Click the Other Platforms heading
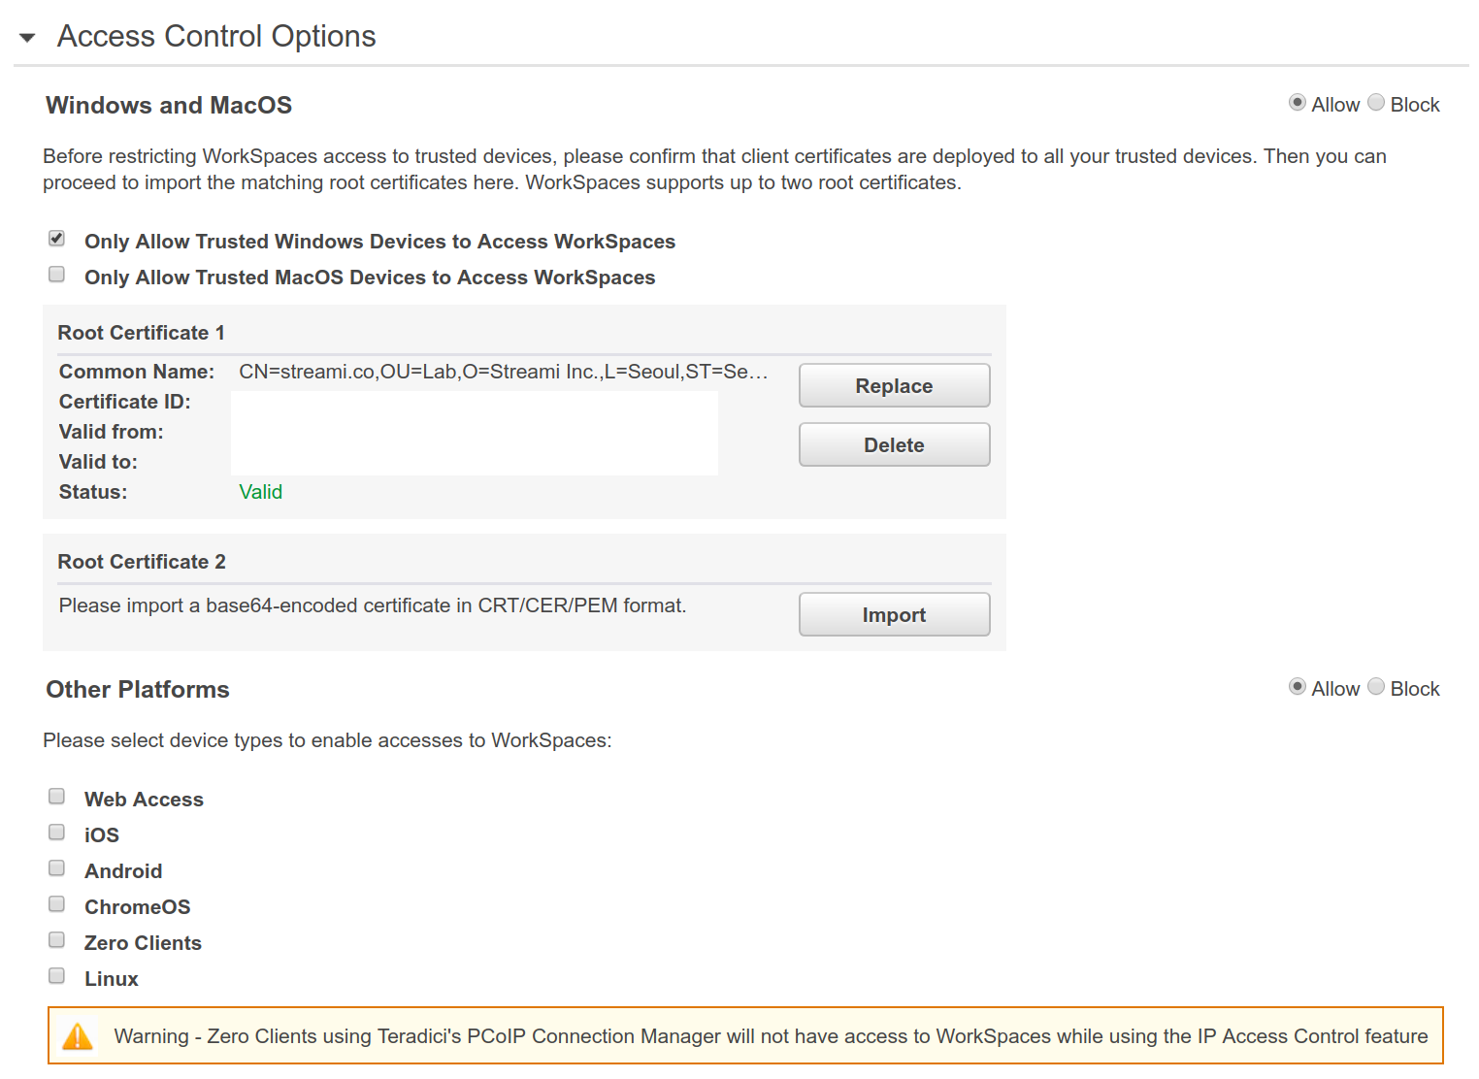 [138, 690]
